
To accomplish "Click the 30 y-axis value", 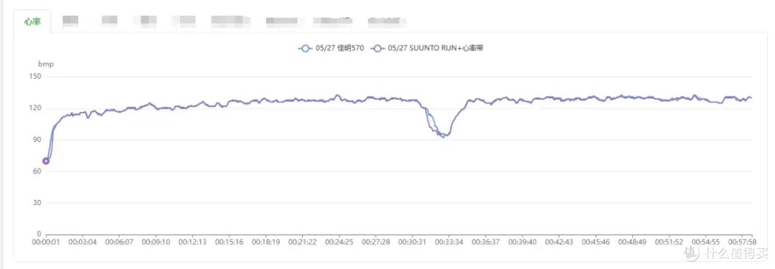I will (37, 203).
